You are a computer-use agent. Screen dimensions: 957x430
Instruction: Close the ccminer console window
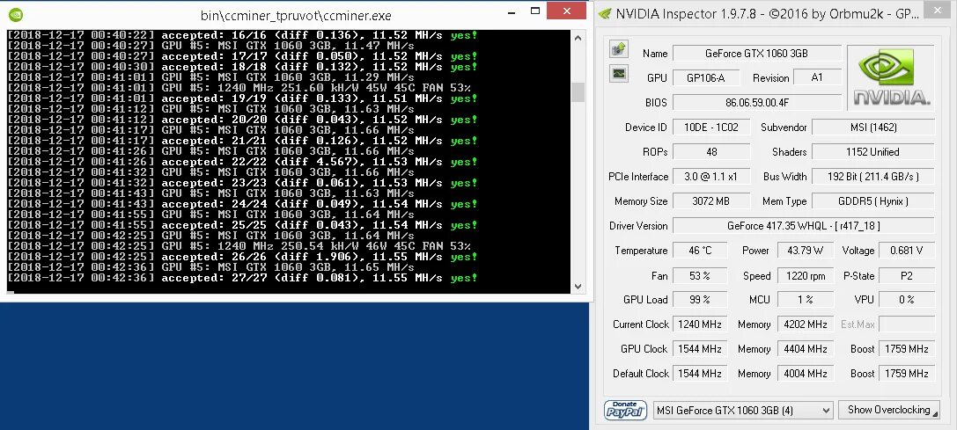(567, 11)
